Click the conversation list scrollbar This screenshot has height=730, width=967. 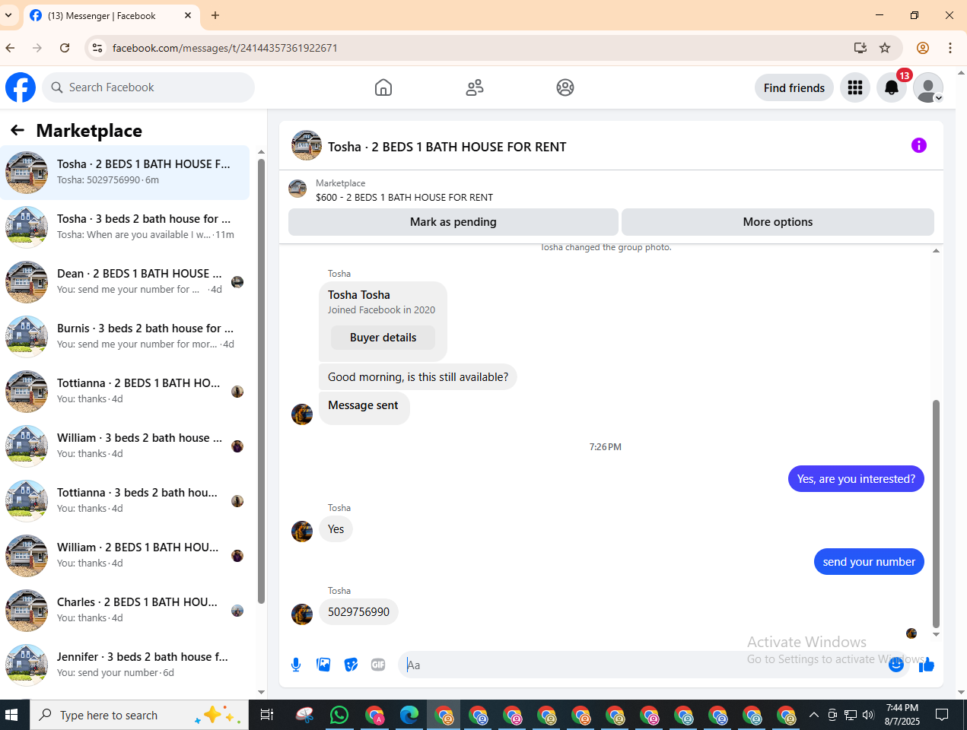[x=261, y=380]
